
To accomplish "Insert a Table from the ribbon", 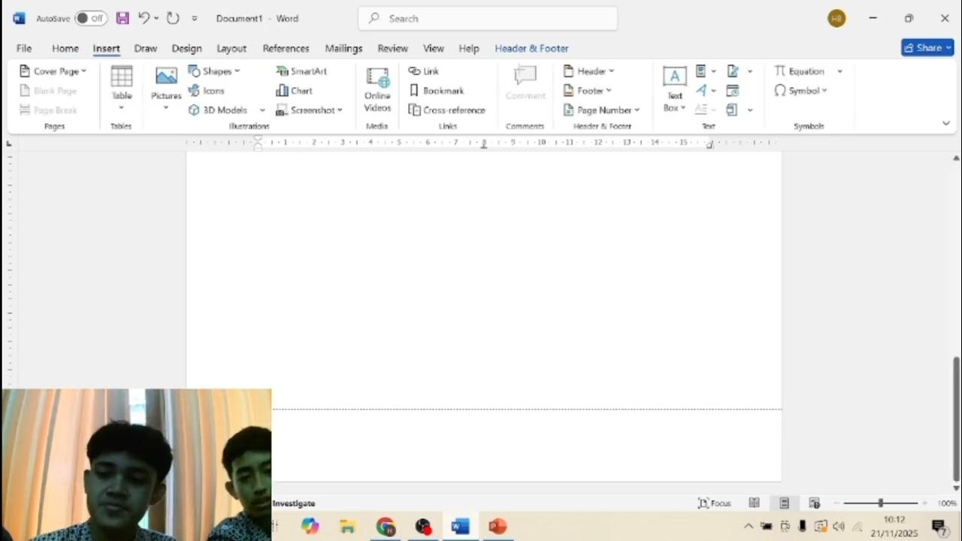I will tap(122, 89).
